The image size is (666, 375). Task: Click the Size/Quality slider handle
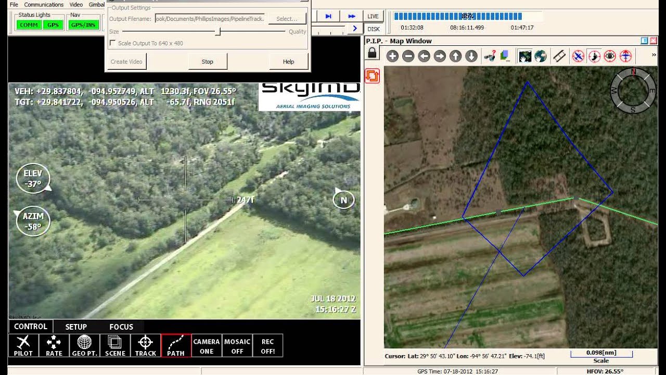click(x=219, y=32)
